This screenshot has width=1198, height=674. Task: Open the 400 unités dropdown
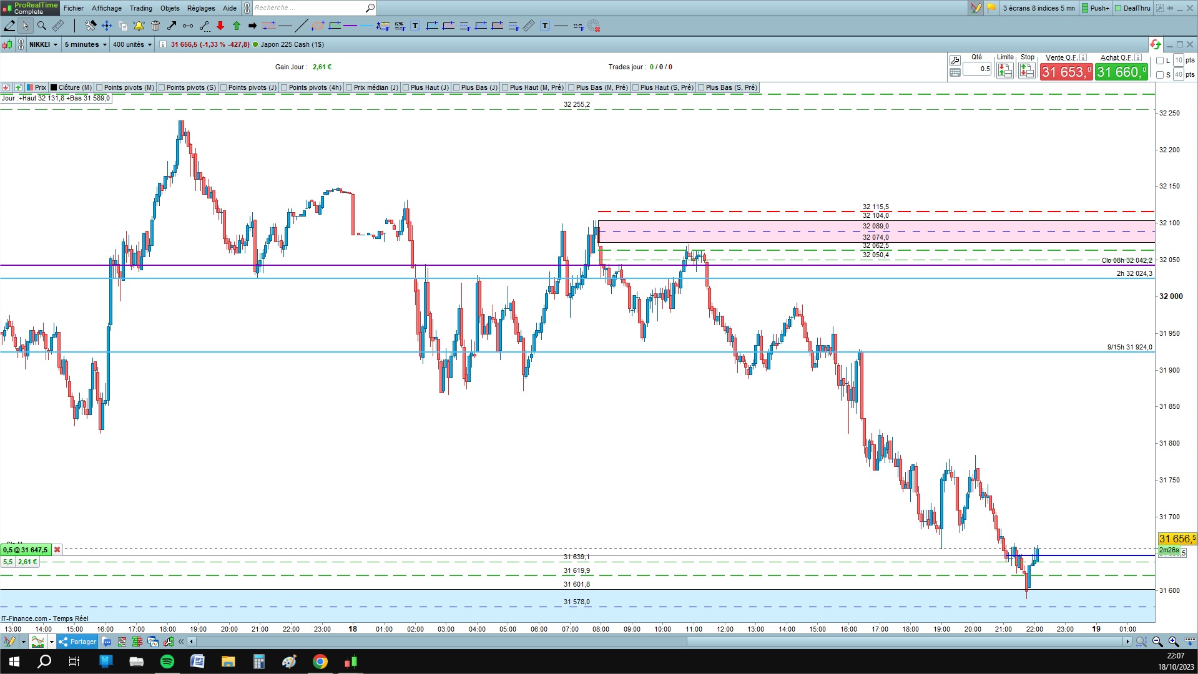point(132,44)
